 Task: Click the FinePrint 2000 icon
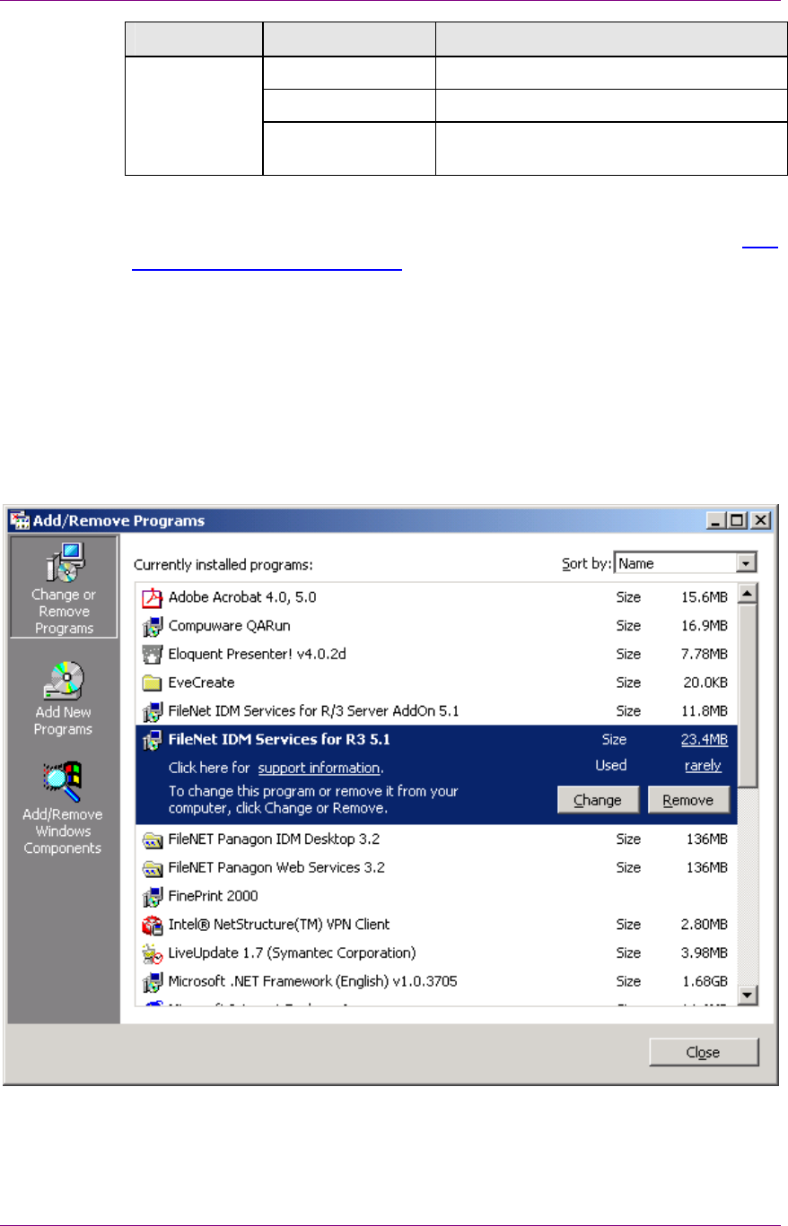click(x=153, y=896)
